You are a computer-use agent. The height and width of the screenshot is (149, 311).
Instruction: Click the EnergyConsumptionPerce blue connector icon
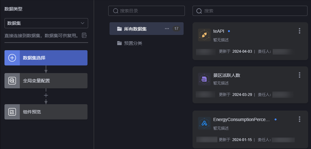[x=204, y=123]
